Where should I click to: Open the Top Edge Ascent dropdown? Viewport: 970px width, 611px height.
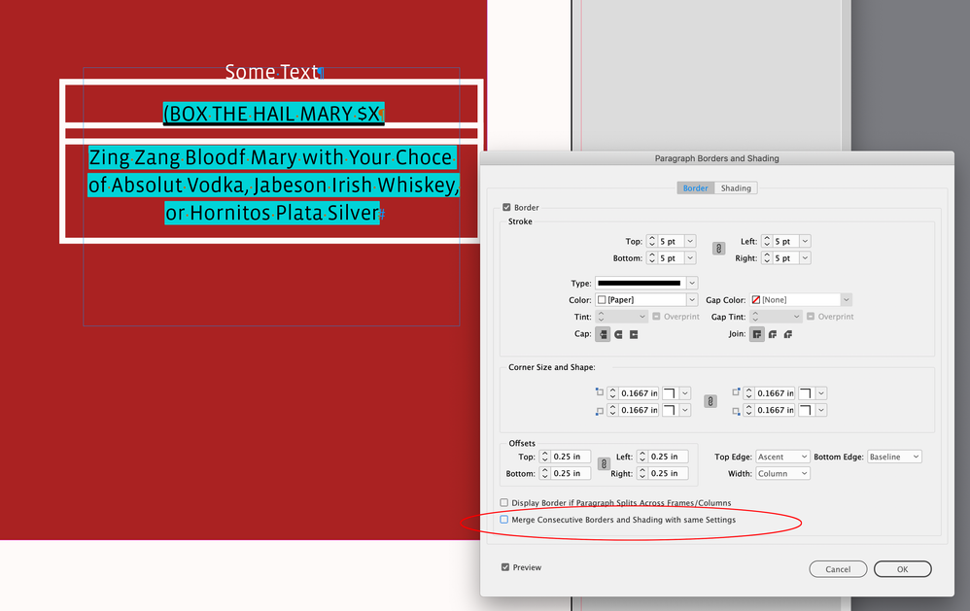point(782,457)
